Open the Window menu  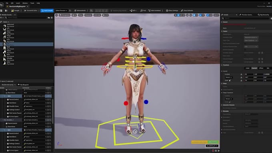coord(25,3)
